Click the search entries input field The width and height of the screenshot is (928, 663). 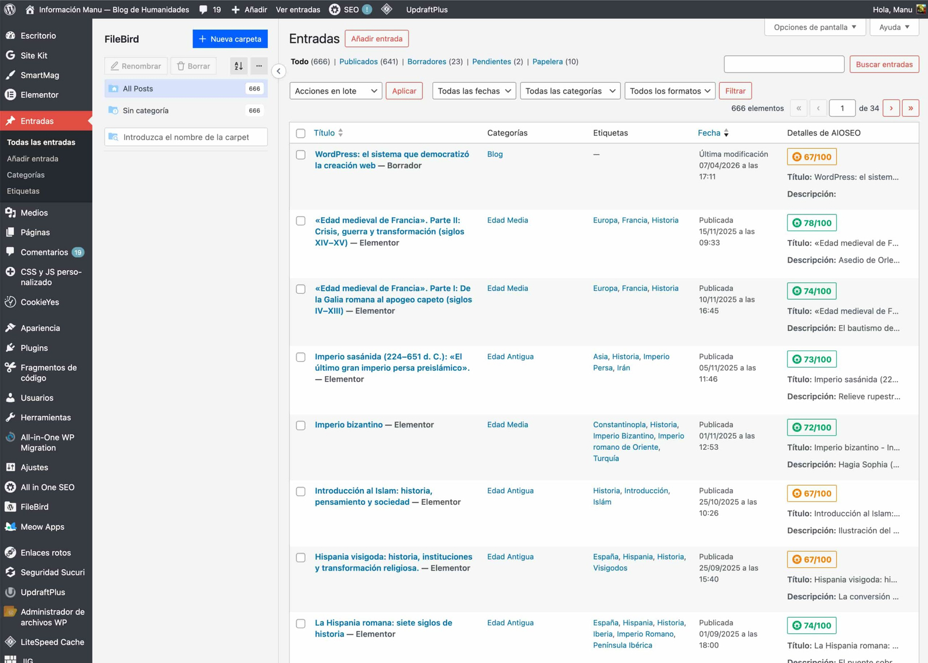click(784, 64)
